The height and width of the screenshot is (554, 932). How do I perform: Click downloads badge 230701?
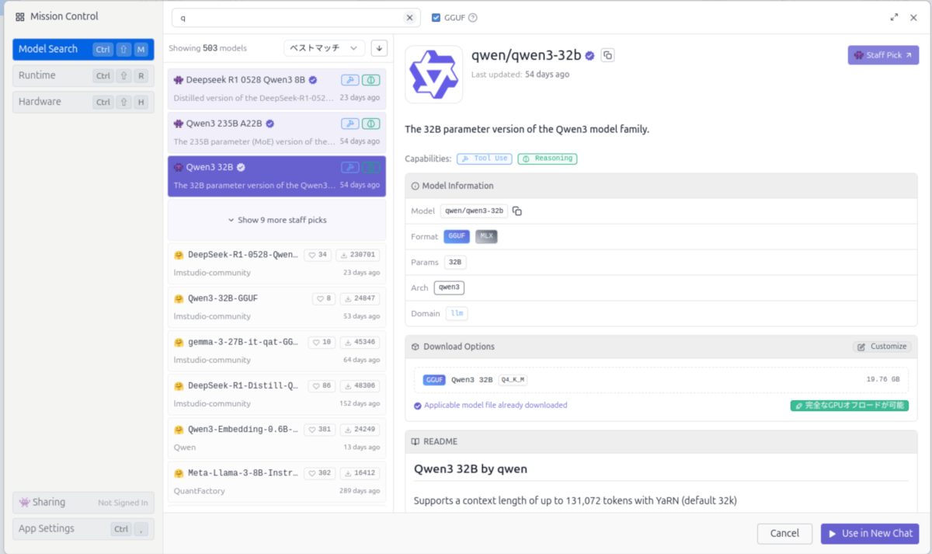358,255
